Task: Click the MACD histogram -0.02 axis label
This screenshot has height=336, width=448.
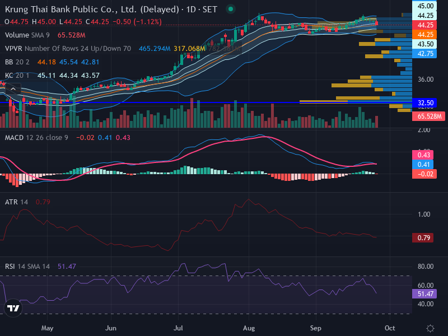Action: coord(424,174)
